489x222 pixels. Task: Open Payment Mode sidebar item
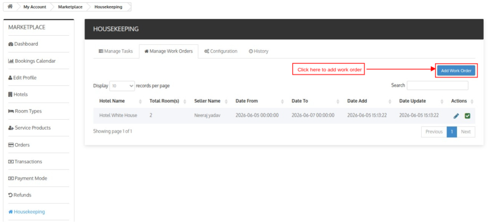[x=27, y=179]
